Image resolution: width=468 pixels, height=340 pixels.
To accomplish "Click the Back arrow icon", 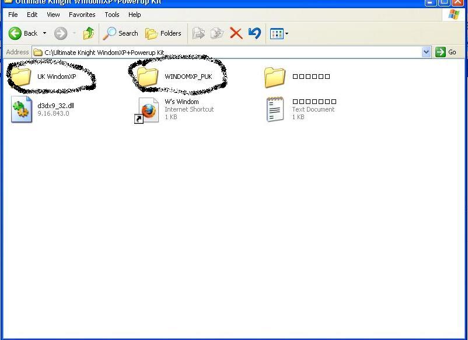I will pos(15,33).
